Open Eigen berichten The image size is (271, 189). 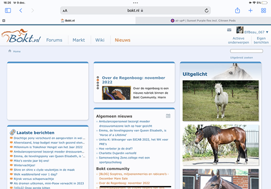tap(261, 40)
